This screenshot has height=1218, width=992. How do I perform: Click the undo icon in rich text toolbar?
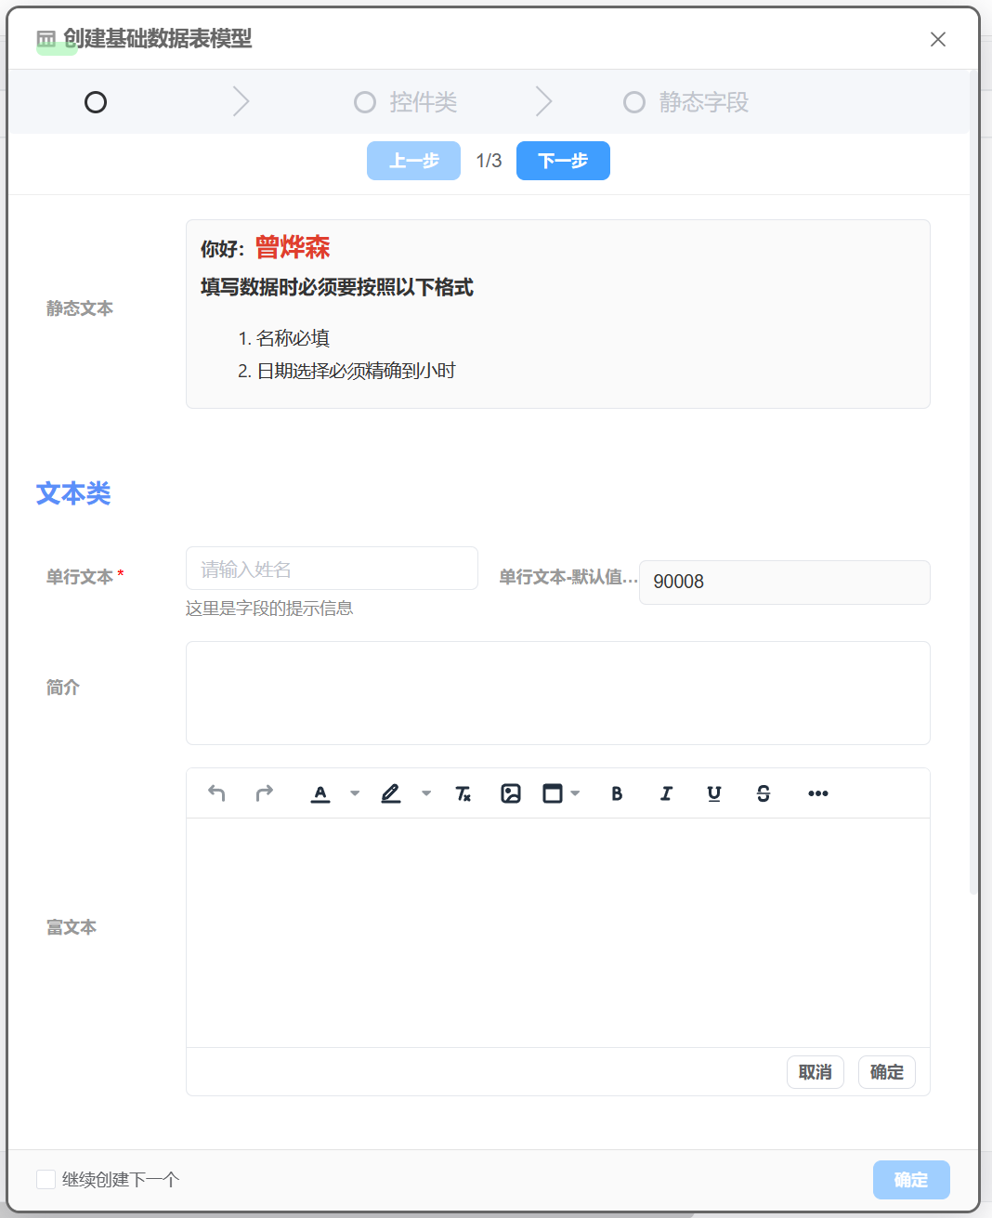coord(216,793)
